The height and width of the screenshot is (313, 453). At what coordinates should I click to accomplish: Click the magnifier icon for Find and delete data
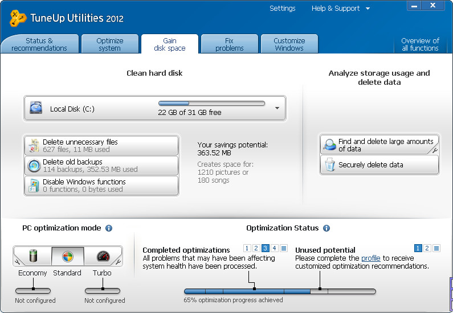coord(329,145)
